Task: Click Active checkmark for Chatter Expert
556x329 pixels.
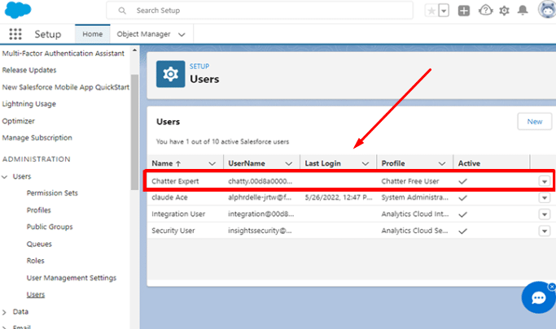Action: pyautogui.click(x=462, y=181)
